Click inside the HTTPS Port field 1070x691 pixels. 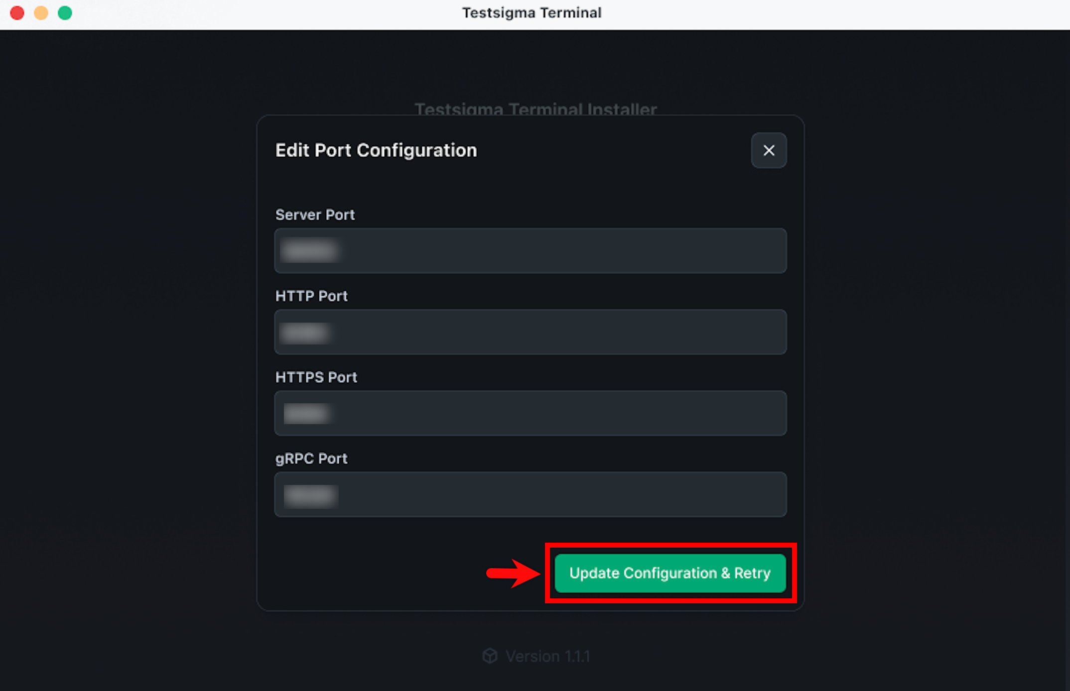[530, 413]
